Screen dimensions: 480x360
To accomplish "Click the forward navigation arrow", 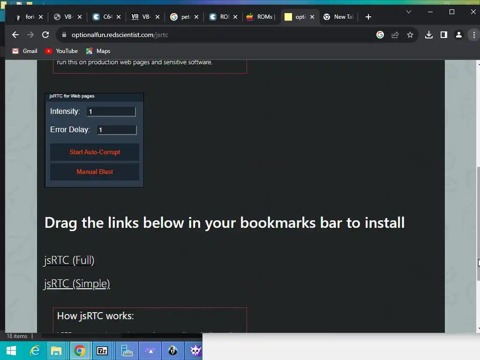I will point(30,35).
